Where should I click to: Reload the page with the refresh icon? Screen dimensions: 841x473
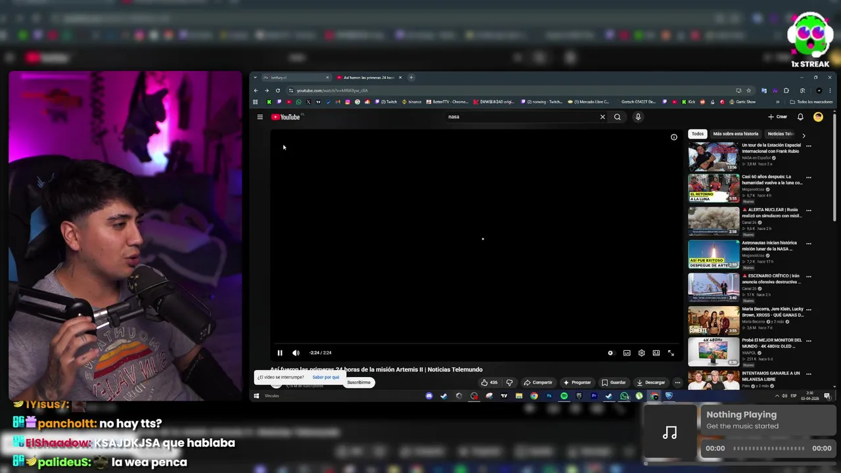(278, 91)
